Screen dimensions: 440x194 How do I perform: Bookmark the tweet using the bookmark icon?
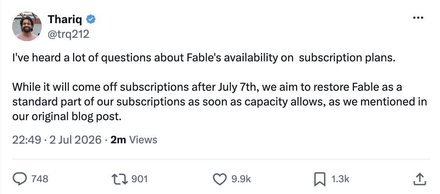click(x=320, y=179)
